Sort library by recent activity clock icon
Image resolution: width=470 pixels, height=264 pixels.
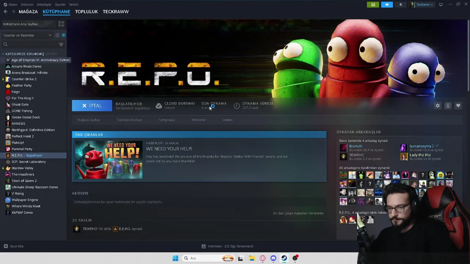[x=57, y=35]
